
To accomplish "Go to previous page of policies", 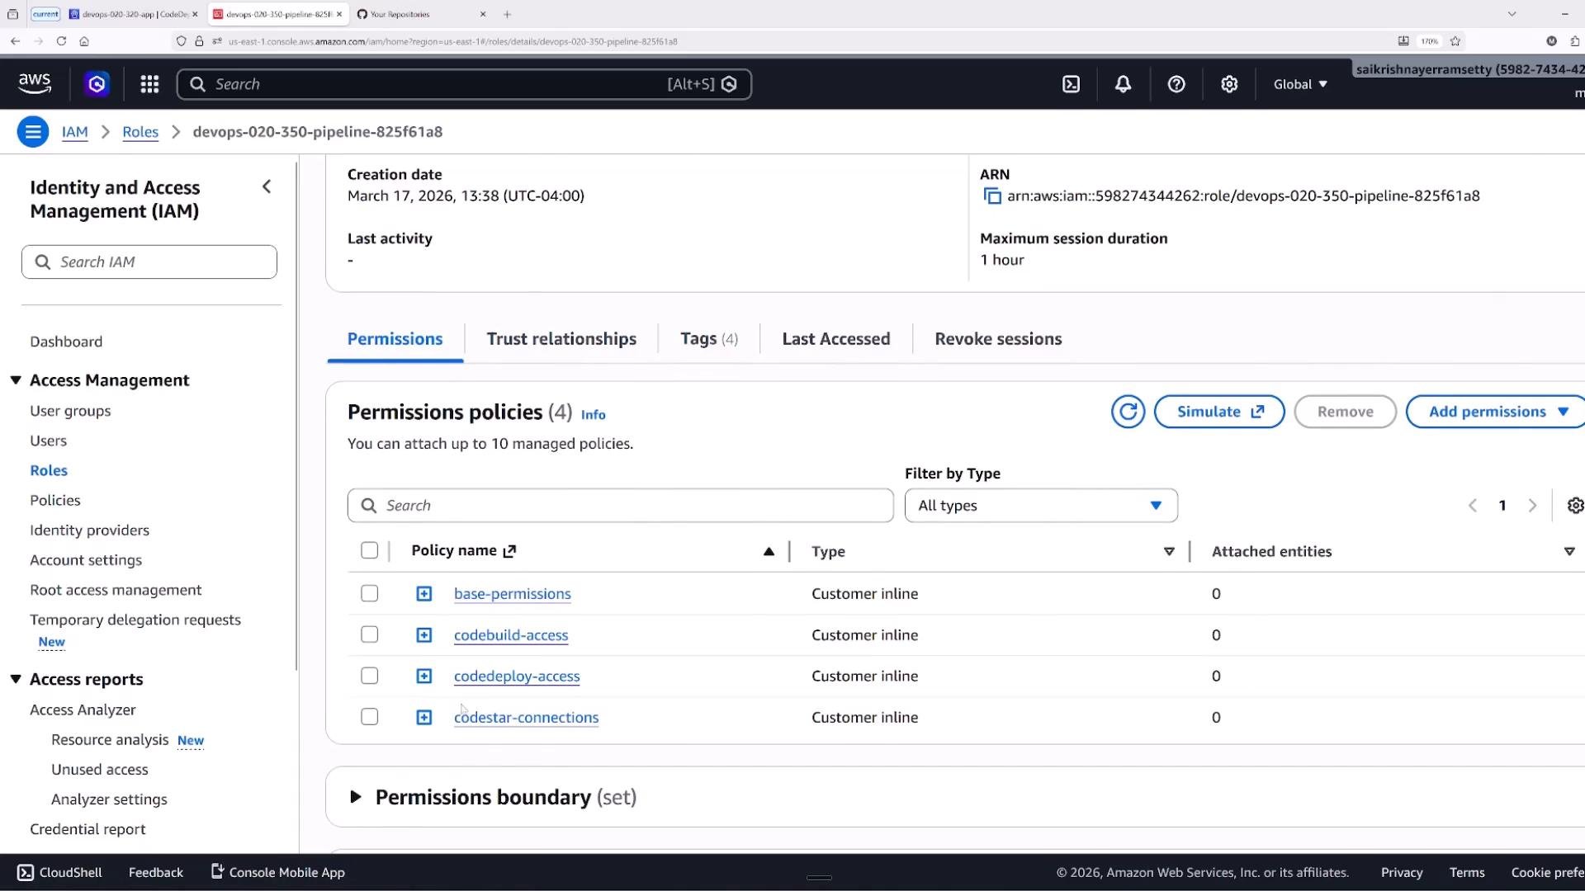I will [1473, 506].
